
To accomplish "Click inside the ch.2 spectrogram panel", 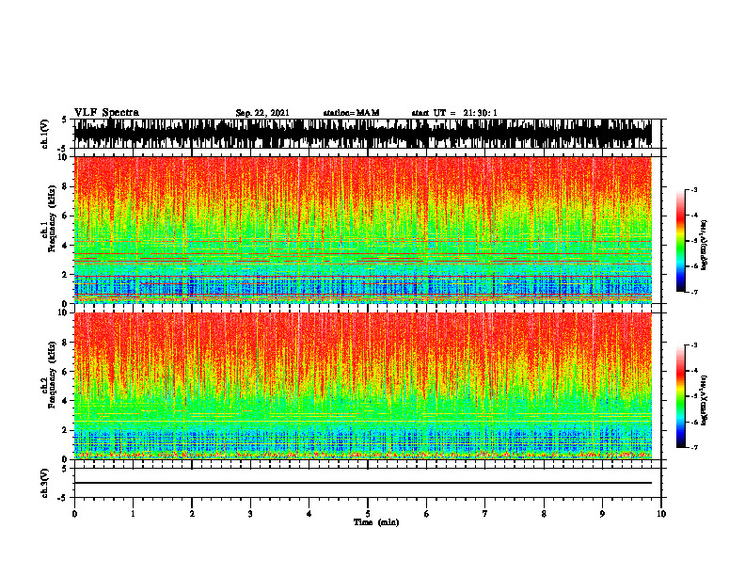I will 363,386.
